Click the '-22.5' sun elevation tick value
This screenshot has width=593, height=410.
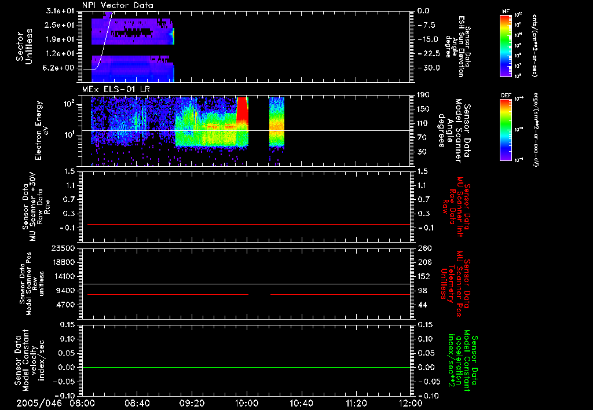pos(429,54)
